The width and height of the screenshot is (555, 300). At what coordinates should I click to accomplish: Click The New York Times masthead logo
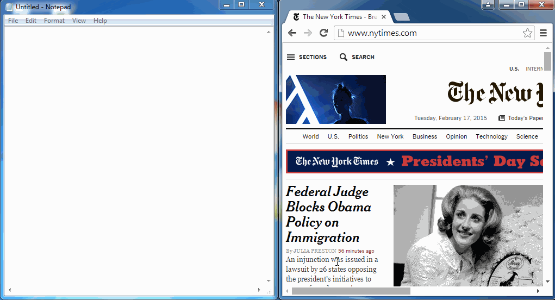495,93
